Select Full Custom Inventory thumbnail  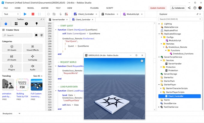click(37, 85)
